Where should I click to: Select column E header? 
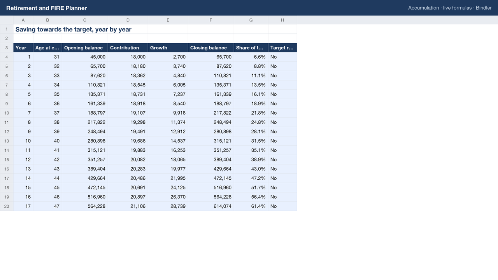168,20
